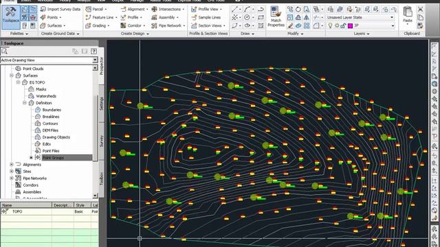440x247 pixels.
Task: Expand the Alignments tree node
Action: 12,165
